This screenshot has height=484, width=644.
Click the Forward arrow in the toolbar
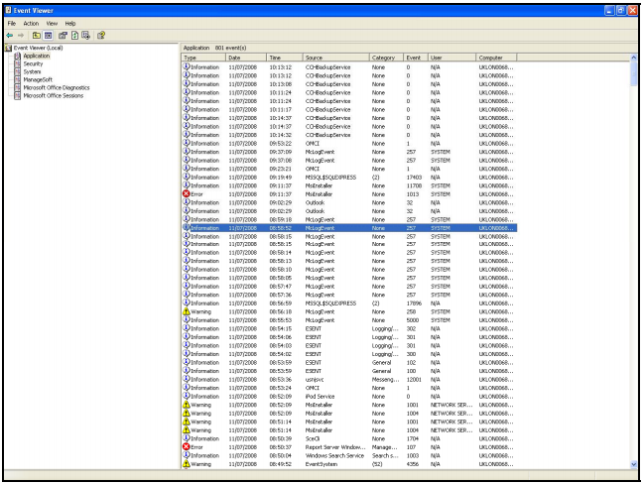[21, 36]
